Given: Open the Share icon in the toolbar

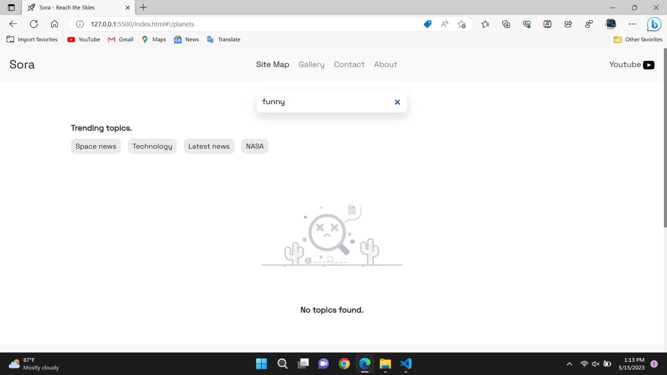Looking at the screenshot, I should (x=568, y=24).
